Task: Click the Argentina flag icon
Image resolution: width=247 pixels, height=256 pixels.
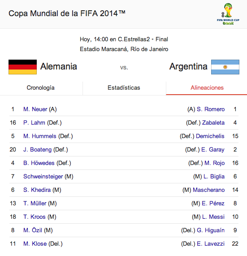Action: click(225, 67)
